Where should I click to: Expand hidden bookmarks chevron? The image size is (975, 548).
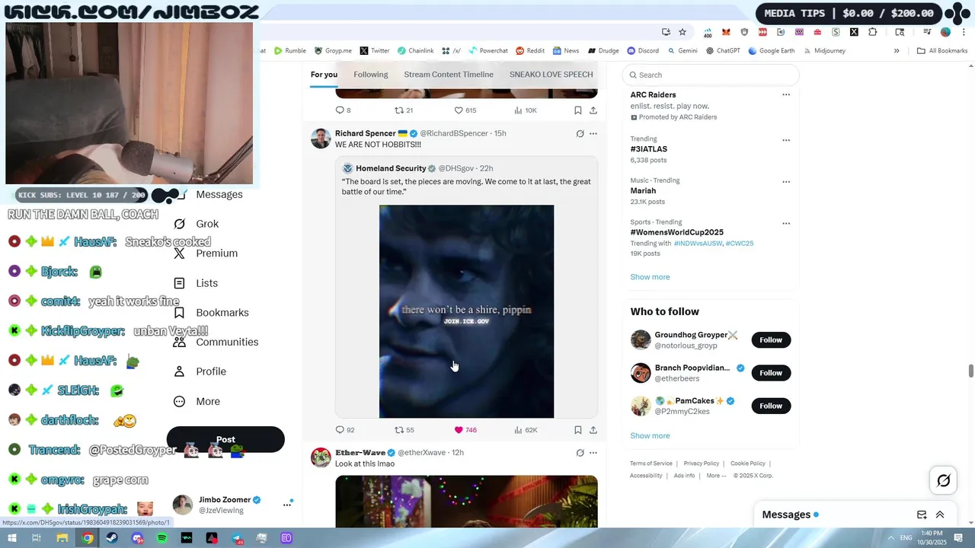pos(897,51)
